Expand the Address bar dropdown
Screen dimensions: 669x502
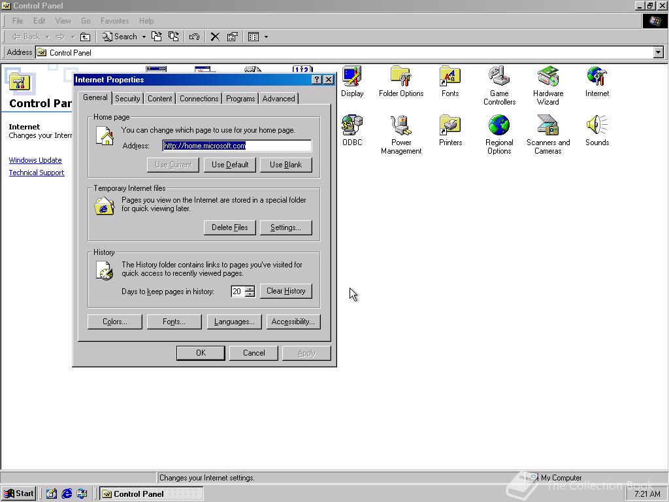pyautogui.click(x=659, y=52)
